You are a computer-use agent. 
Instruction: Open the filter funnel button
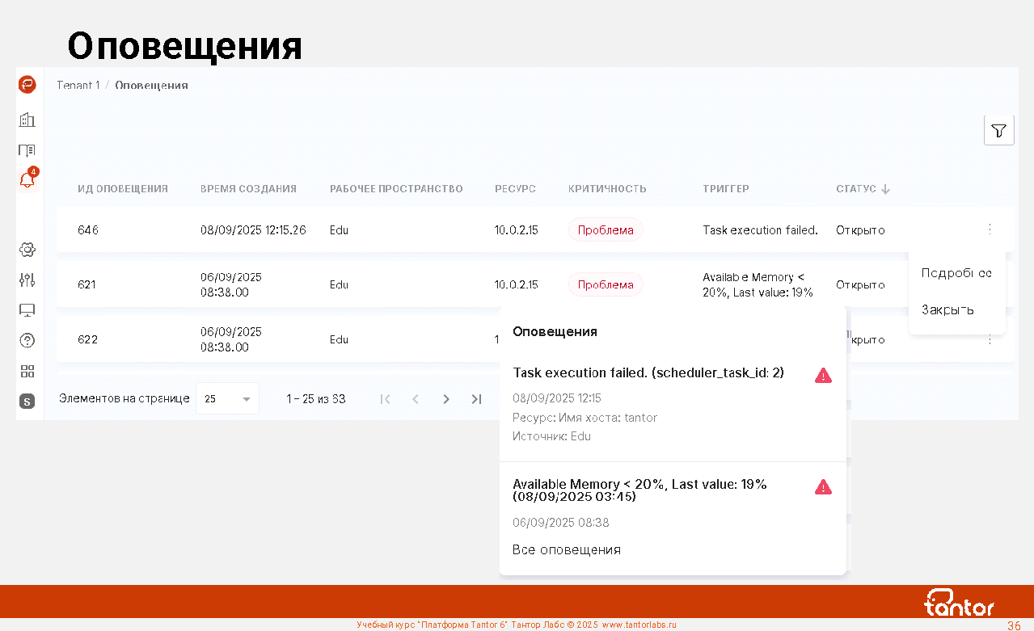click(998, 130)
